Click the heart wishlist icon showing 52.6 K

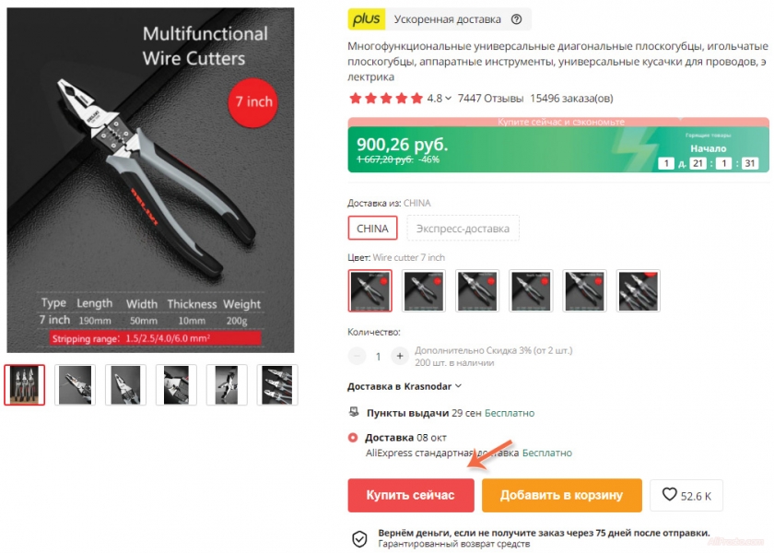(669, 494)
